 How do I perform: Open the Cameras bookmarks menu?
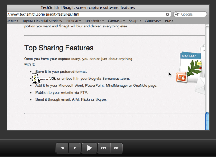[x=153, y=21]
